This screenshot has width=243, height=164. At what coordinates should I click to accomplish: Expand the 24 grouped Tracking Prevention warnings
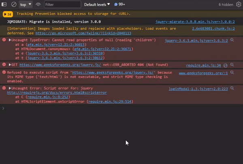[x=8, y=14]
